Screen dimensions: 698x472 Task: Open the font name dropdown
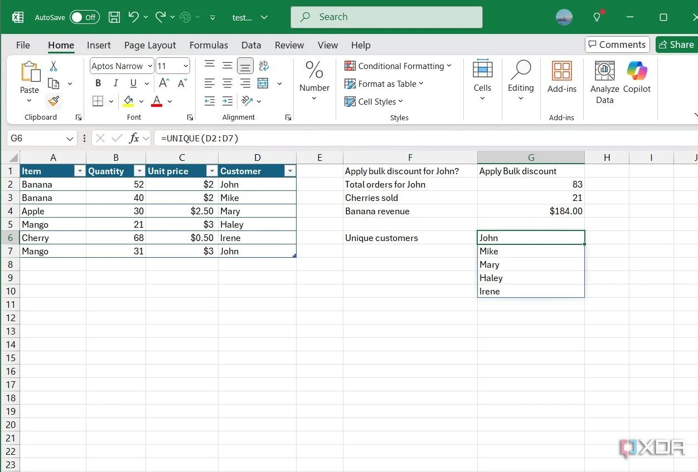pos(150,66)
